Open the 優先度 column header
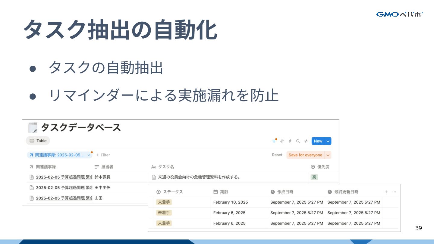 click(x=320, y=167)
